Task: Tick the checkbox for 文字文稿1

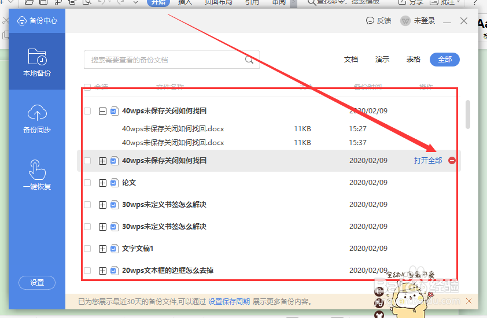Action: coord(87,249)
